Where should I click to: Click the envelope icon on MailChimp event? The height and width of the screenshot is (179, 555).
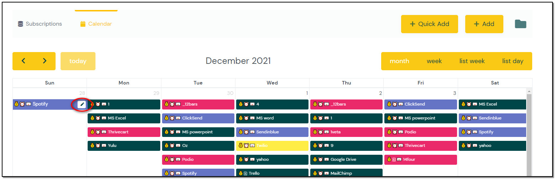326,173
